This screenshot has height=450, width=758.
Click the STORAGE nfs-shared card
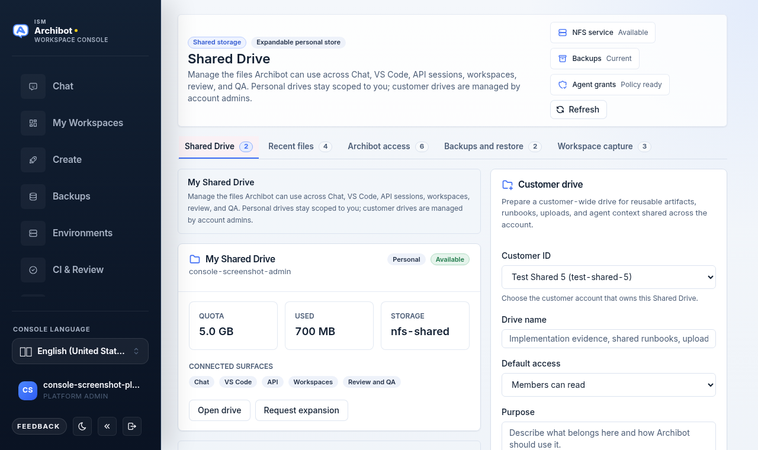click(x=425, y=326)
